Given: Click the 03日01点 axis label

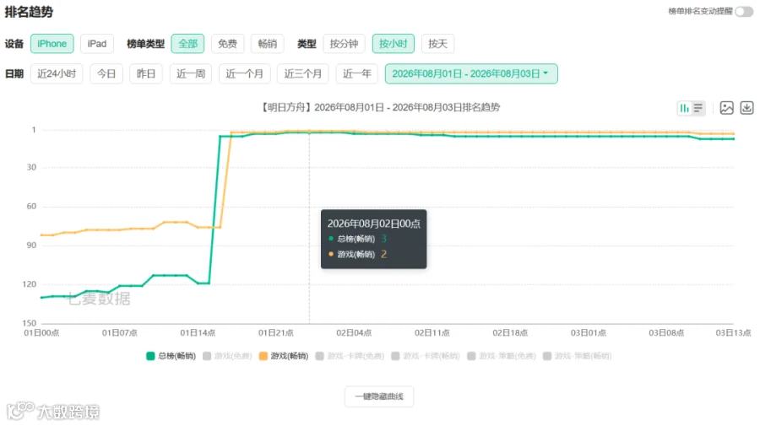Looking at the screenshot, I should pos(589,333).
